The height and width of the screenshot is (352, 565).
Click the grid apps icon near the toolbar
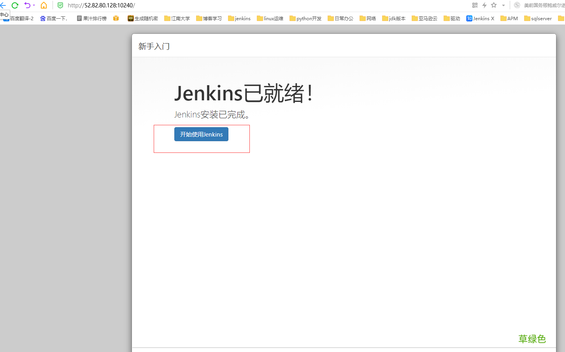[475, 5]
